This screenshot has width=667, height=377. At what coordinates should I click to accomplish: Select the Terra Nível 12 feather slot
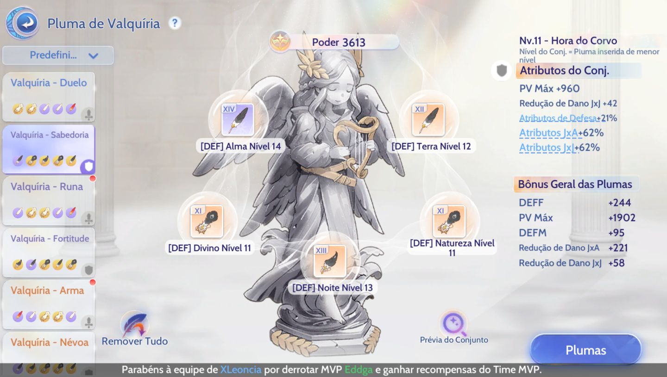pyautogui.click(x=428, y=120)
